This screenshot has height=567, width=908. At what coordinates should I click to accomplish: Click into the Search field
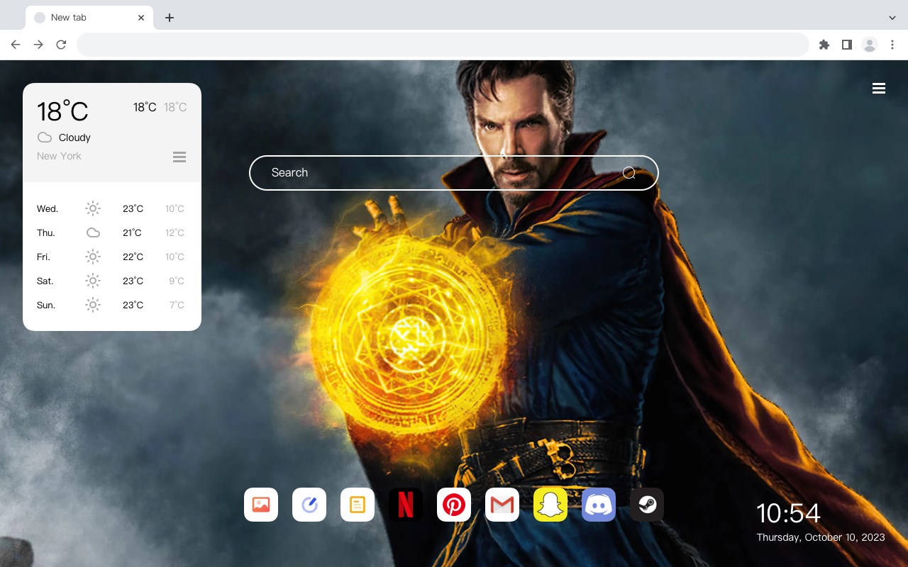(x=454, y=173)
